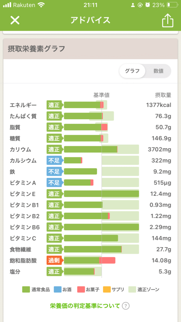Open help question mark icon

tap(126, 306)
